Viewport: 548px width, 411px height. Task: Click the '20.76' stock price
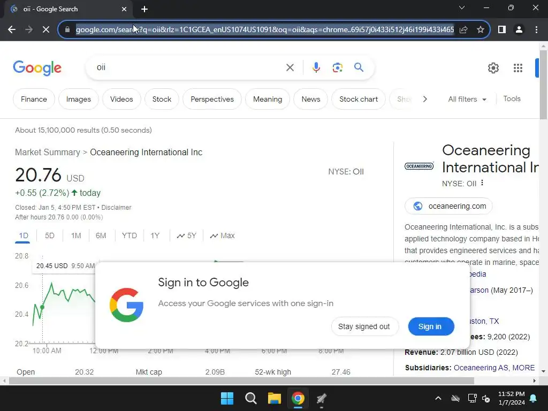point(38,175)
